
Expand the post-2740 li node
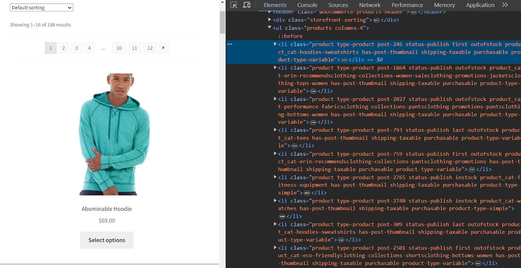click(275, 200)
